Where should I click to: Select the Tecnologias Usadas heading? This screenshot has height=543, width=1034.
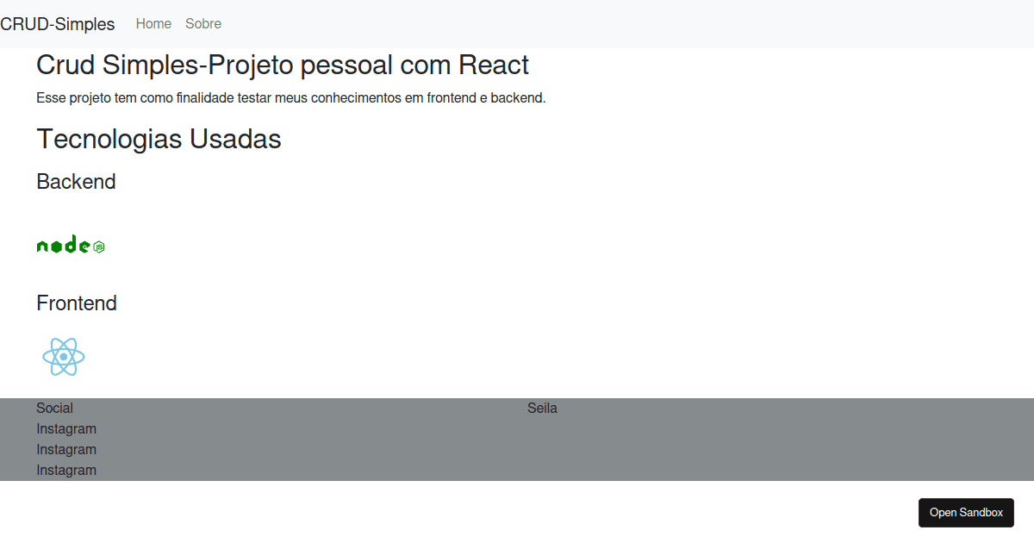159,139
